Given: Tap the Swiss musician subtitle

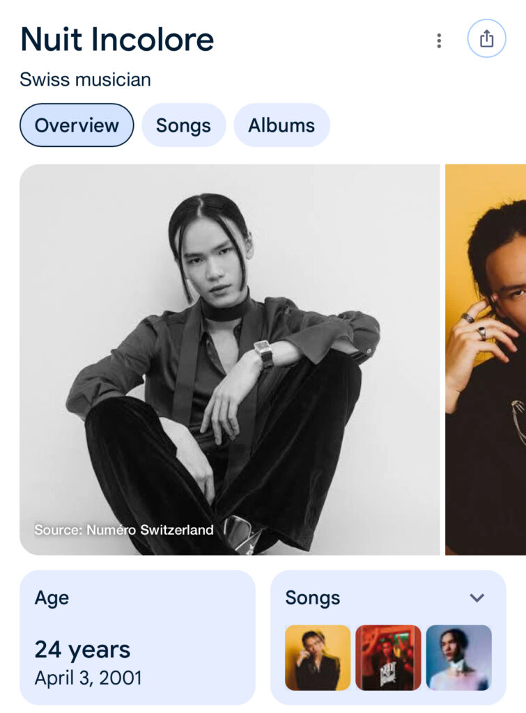Looking at the screenshot, I should 85,79.
